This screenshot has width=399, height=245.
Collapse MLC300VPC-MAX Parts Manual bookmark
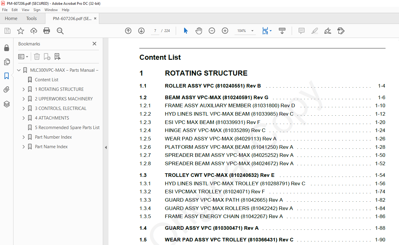tap(19, 70)
